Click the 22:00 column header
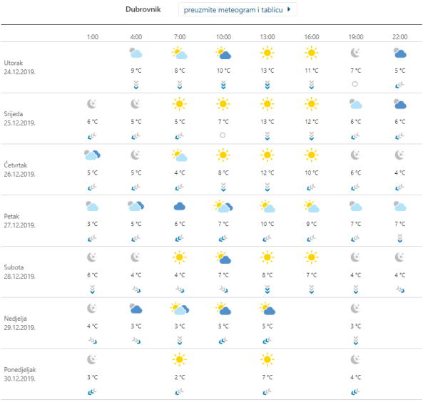This screenshot has height=402, width=428. coord(400,36)
